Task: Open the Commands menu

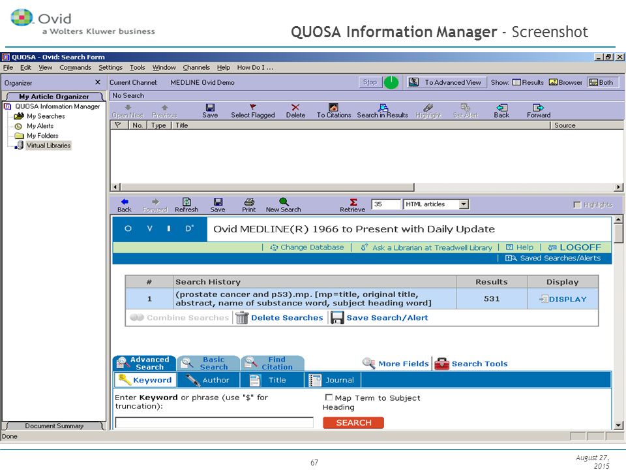Action: (x=76, y=67)
